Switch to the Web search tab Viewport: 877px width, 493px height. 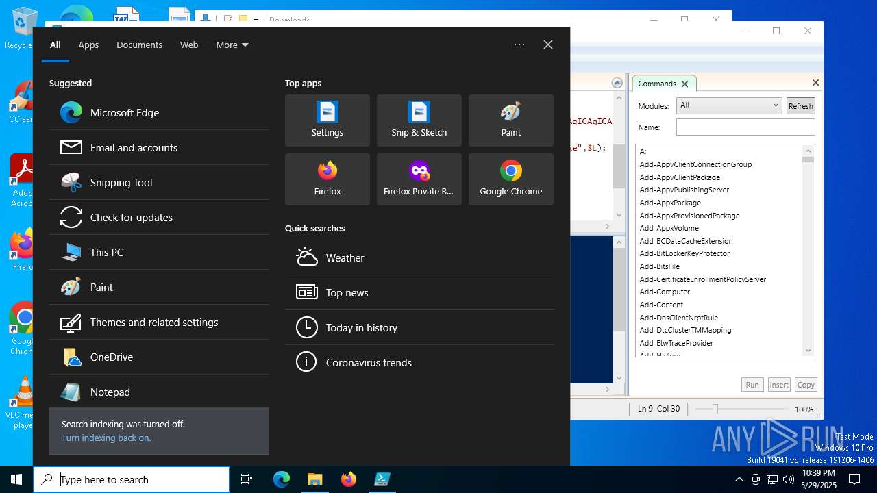point(189,45)
